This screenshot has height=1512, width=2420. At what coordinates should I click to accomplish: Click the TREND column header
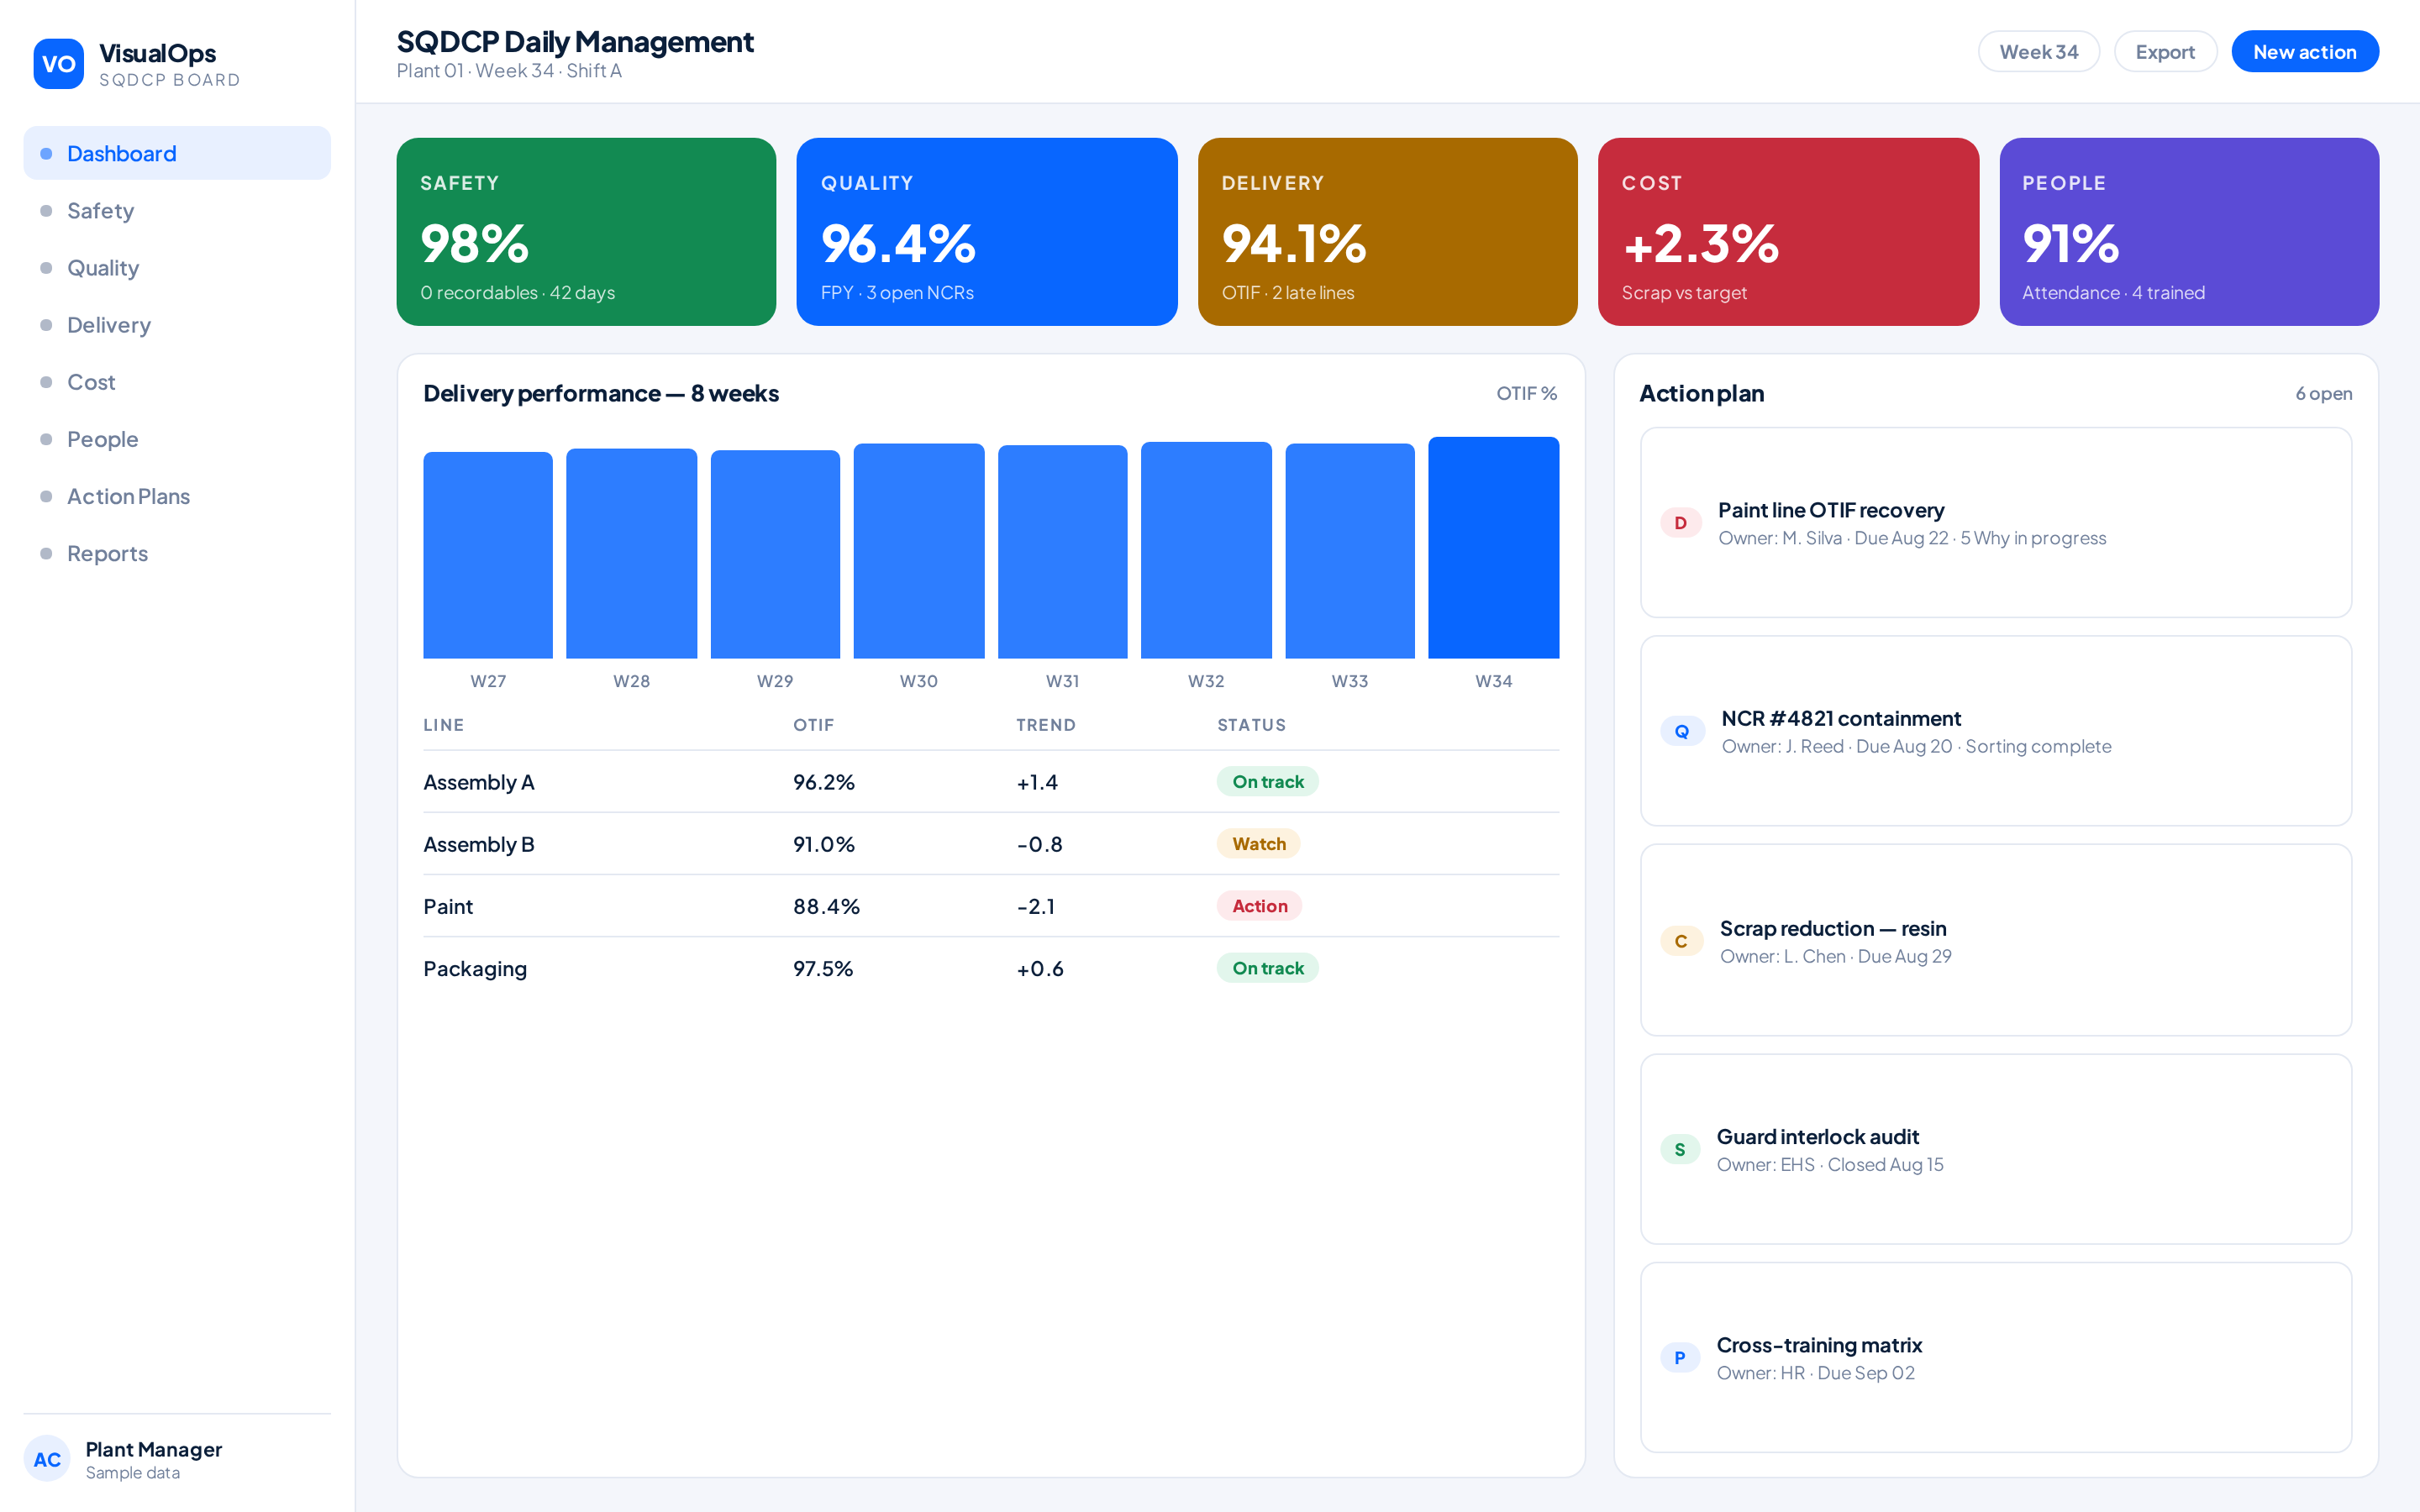click(1046, 725)
